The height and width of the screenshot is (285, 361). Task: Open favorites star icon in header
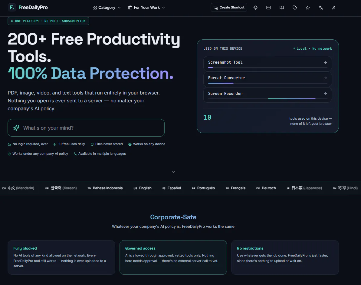[307, 8]
